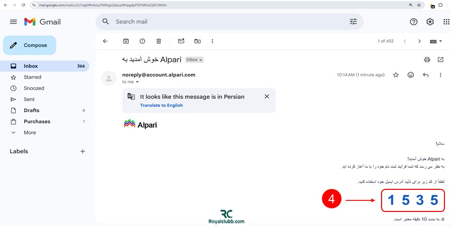Screen dimensions: 453x226
Task: Go forward in the browser
Action: point(14,5)
